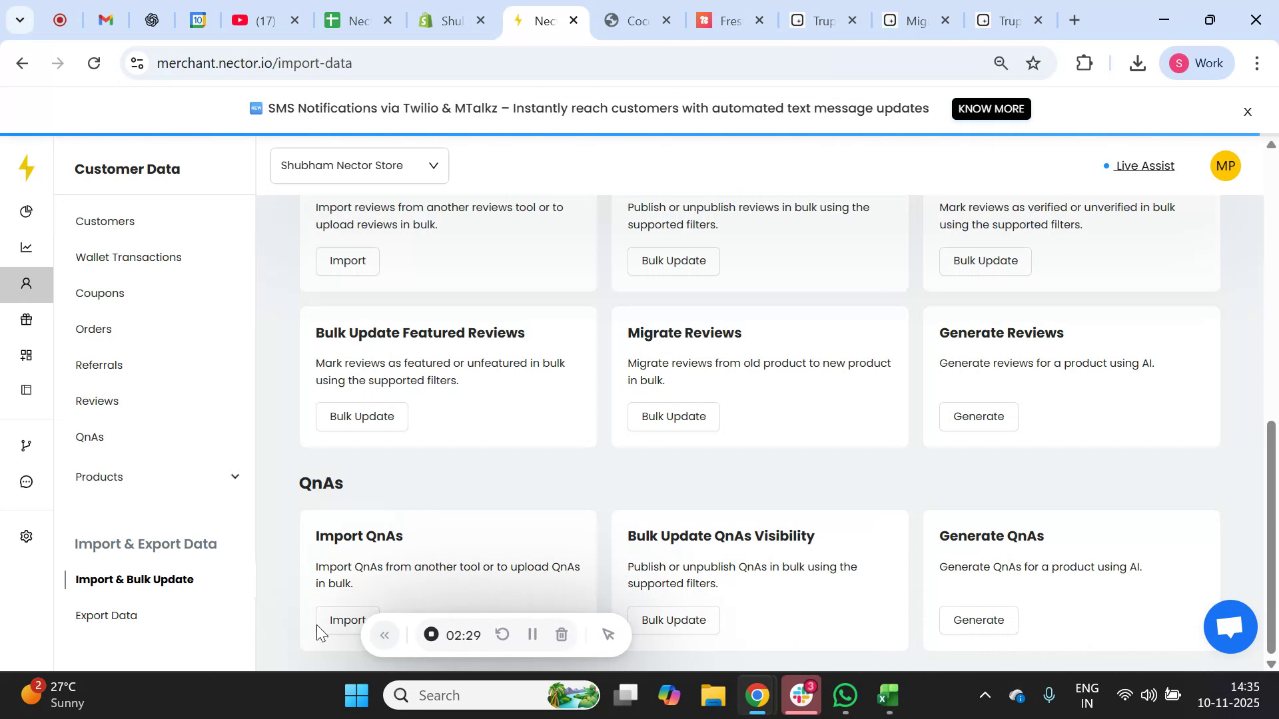
Task: Open the Shubham Nector Store selector
Action: pyautogui.click(x=359, y=165)
